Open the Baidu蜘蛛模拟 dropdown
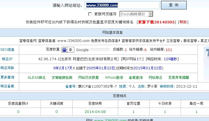Image resolution: width=209 pixels, height=121 pixels. point(150,14)
